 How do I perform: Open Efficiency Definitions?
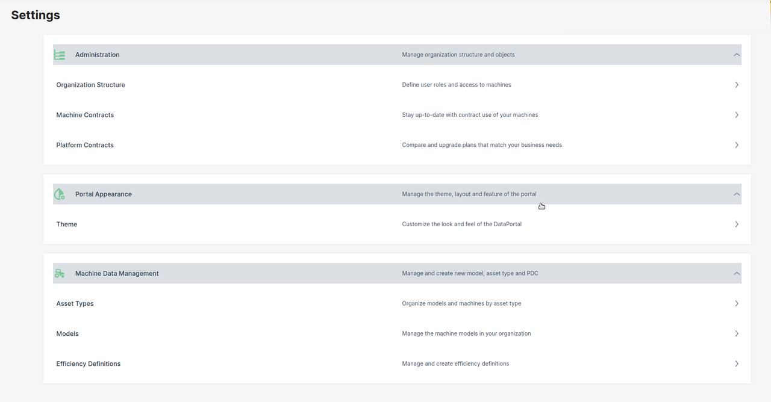pyautogui.click(x=89, y=364)
